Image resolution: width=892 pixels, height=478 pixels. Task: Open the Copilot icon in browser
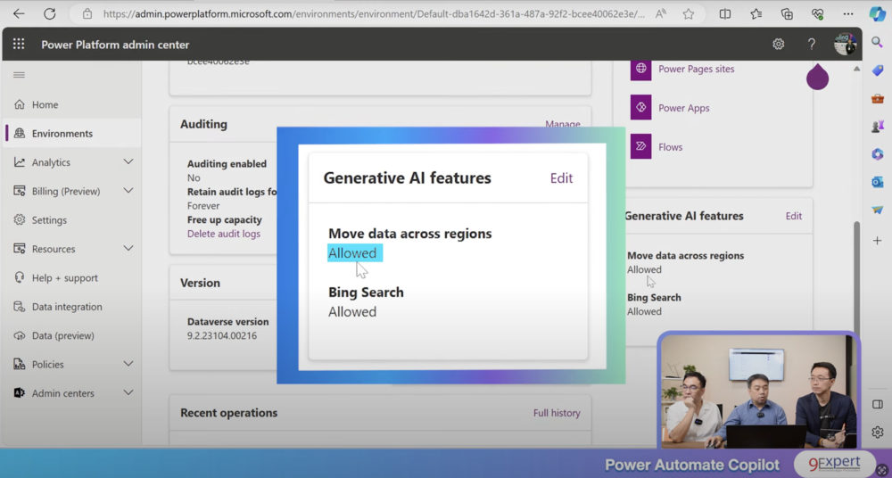pyautogui.click(x=877, y=13)
